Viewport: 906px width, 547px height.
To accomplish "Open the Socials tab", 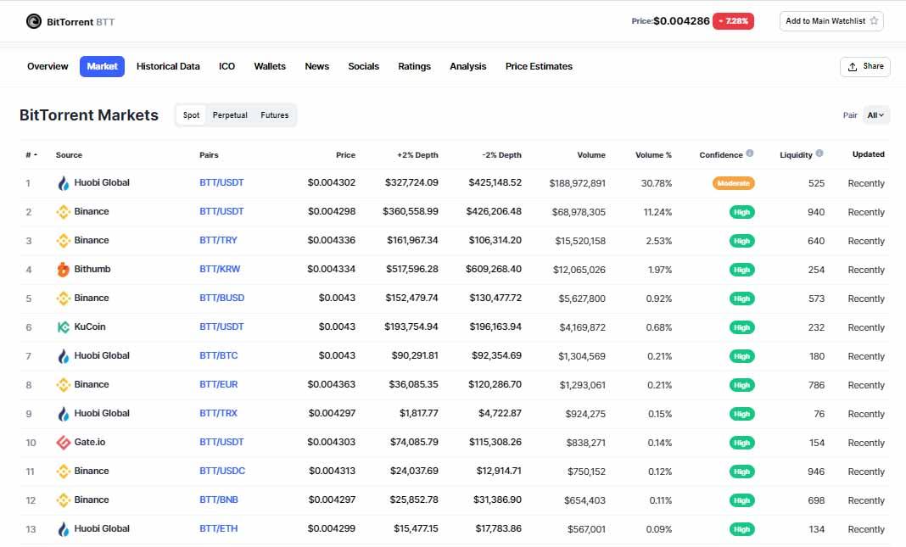I will coord(363,66).
